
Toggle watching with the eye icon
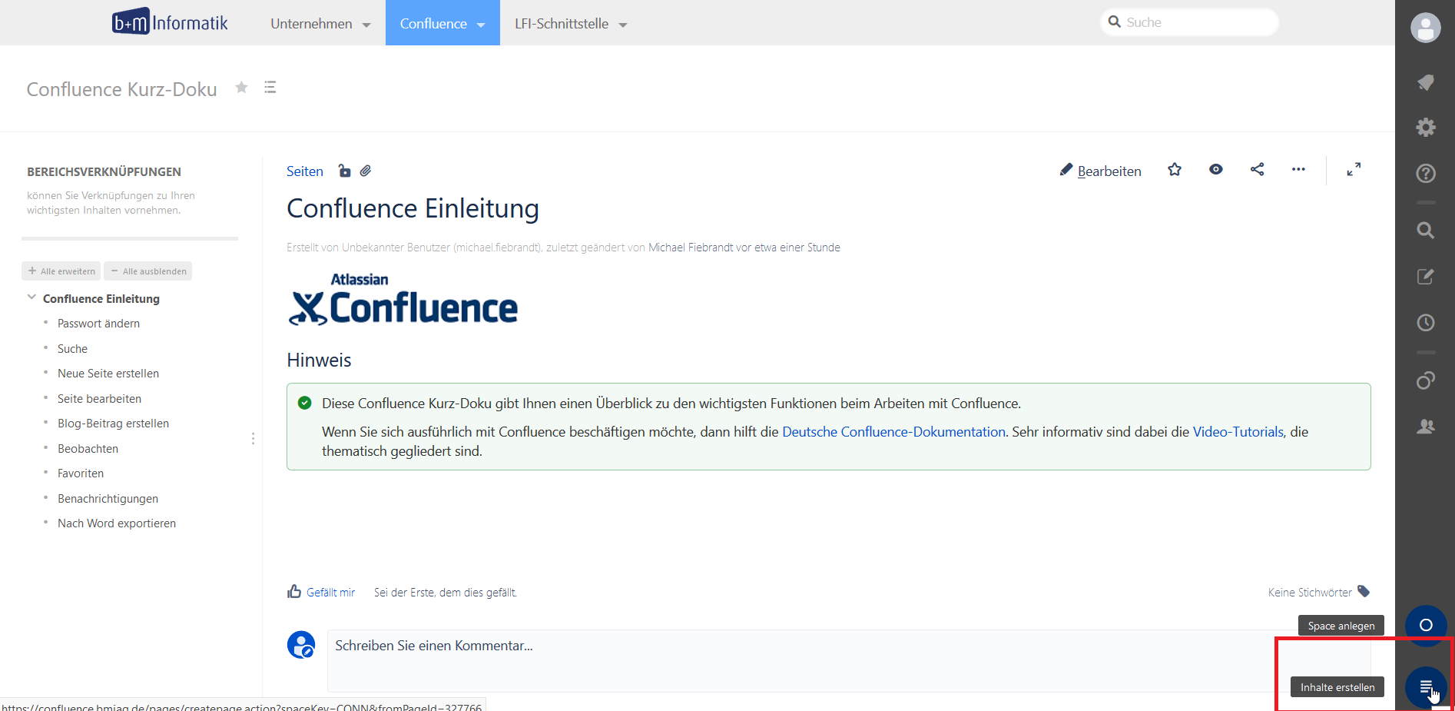(1216, 170)
